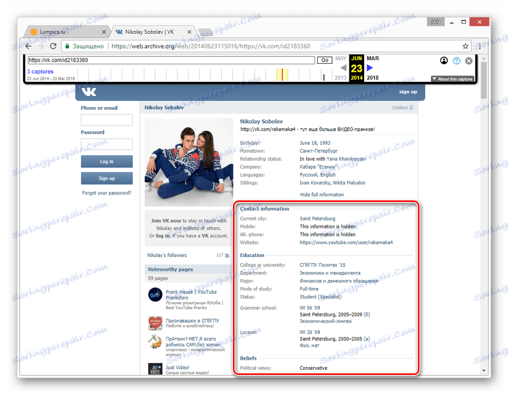Click sign up in VK header
Screen dimensions: 508x395
[408, 92]
